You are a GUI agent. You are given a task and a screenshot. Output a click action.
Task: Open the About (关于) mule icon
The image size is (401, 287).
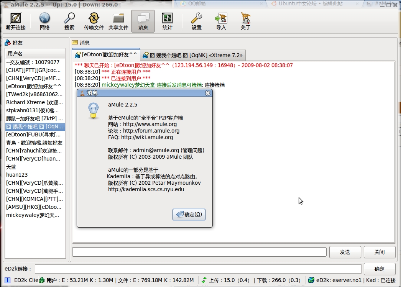coord(245,21)
